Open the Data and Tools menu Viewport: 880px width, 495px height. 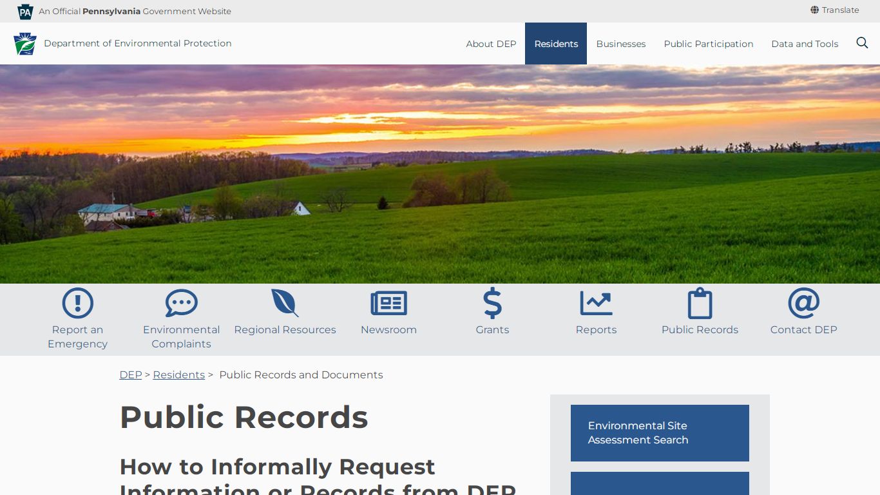click(x=805, y=44)
